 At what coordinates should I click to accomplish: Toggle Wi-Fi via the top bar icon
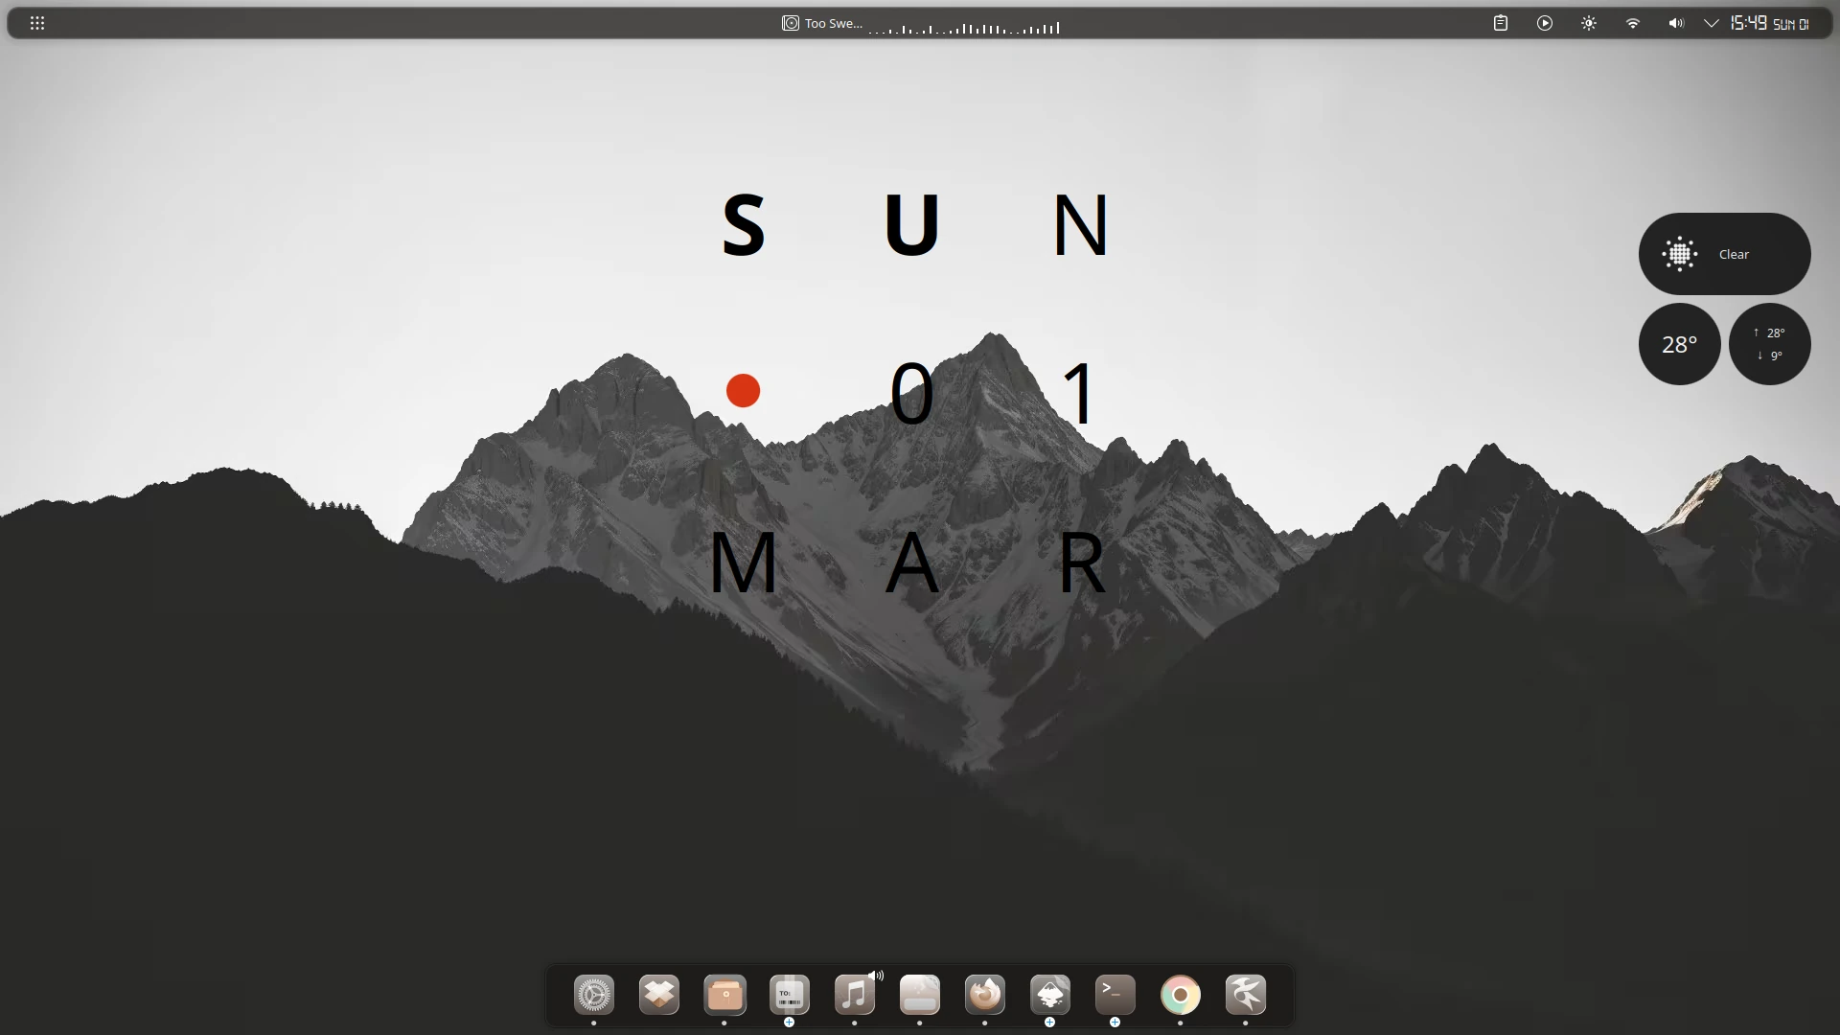[x=1633, y=23]
